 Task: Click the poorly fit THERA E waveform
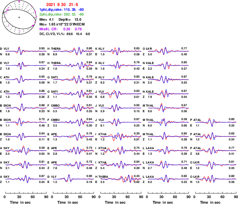pyautogui.click(x=121, y=179)
